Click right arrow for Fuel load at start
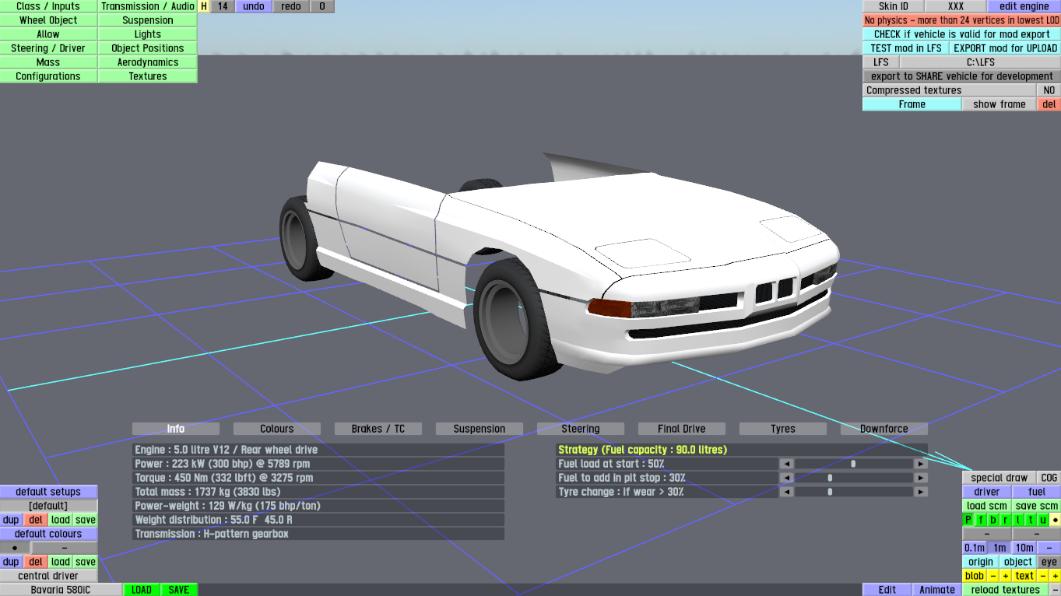1061x596 pixels. pos(921,464)
